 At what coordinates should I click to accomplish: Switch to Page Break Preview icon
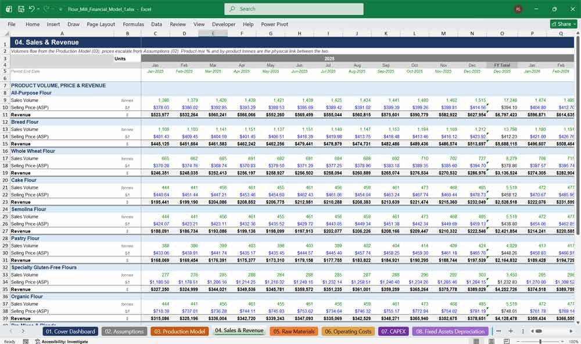click(x=507, y=342)
